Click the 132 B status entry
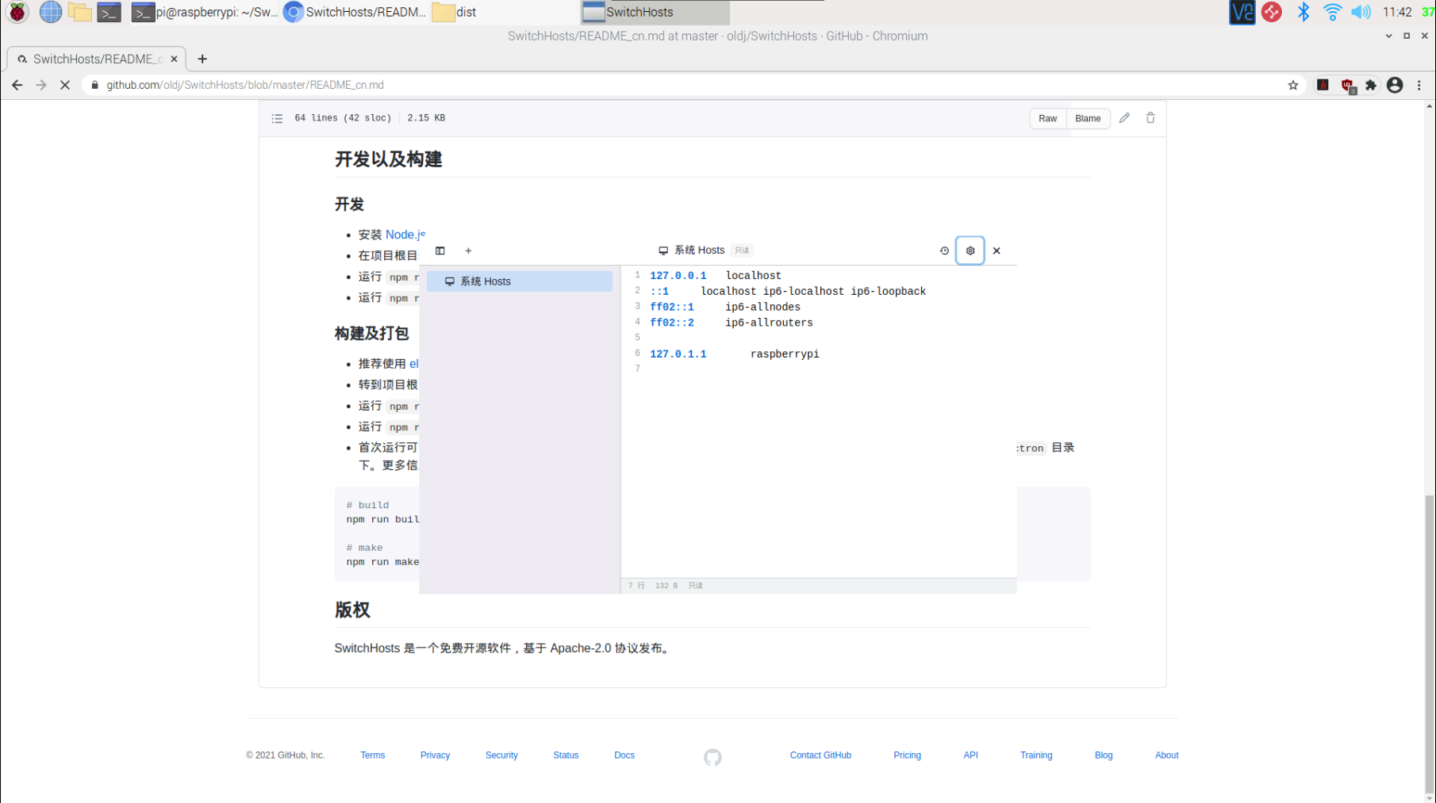Viewport: 1436px width, 803px height. [x=666, y=586]
